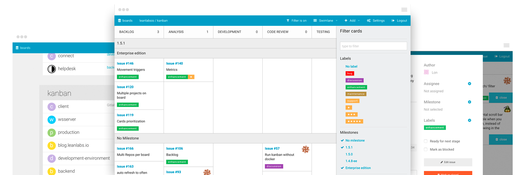Check the Ready for next stage checkbox
The height and width of the screenshot is (175, 526).
click(425, 141)
